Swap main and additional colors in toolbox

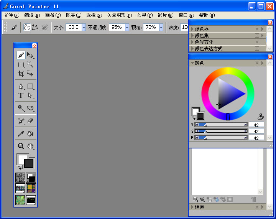[20, 168]
